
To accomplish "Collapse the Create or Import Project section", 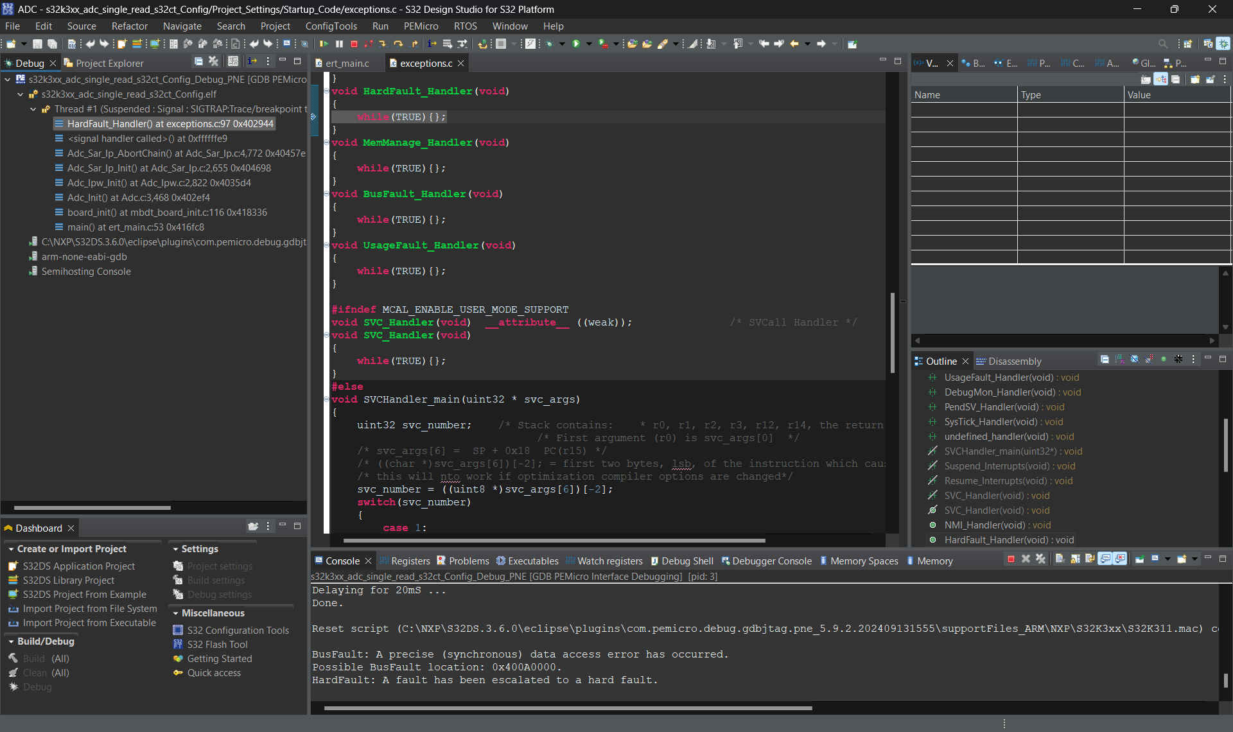I will (11, 549).
